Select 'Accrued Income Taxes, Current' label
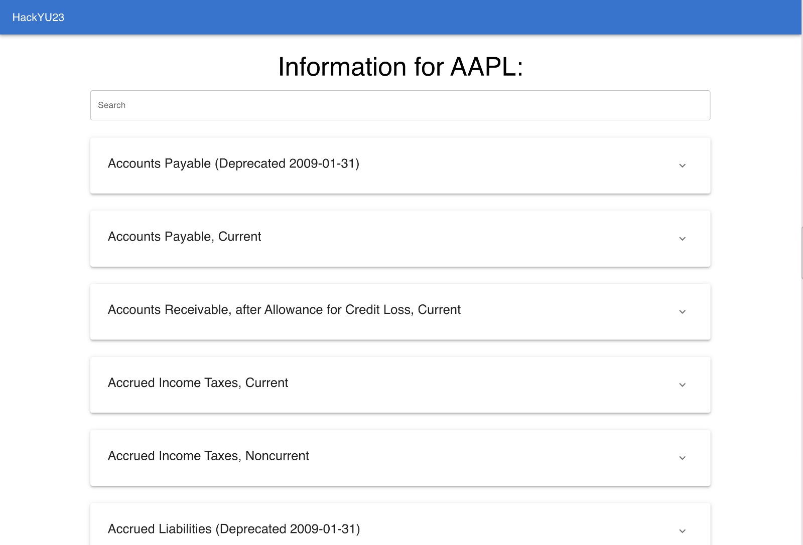This screenshot has width=803, height=545. point(198,383)
